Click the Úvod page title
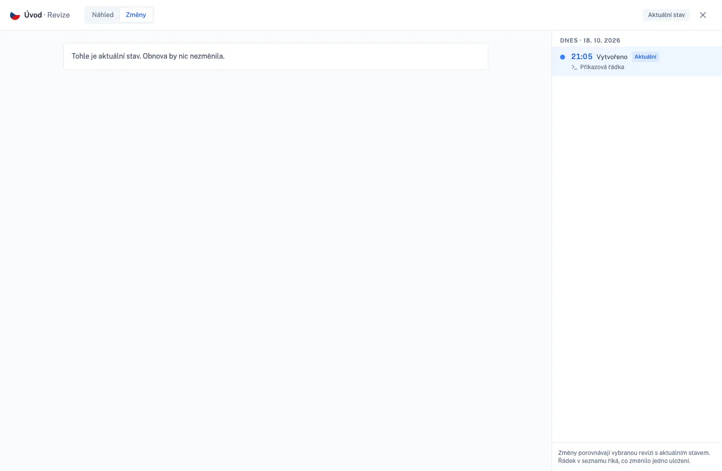The width and height of the screenshot is (722, 471). (33, 15)
